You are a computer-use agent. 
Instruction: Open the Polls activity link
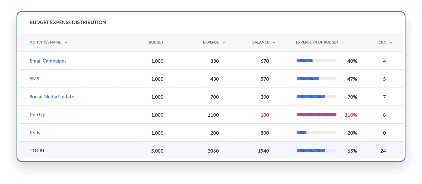coord(35,133)
